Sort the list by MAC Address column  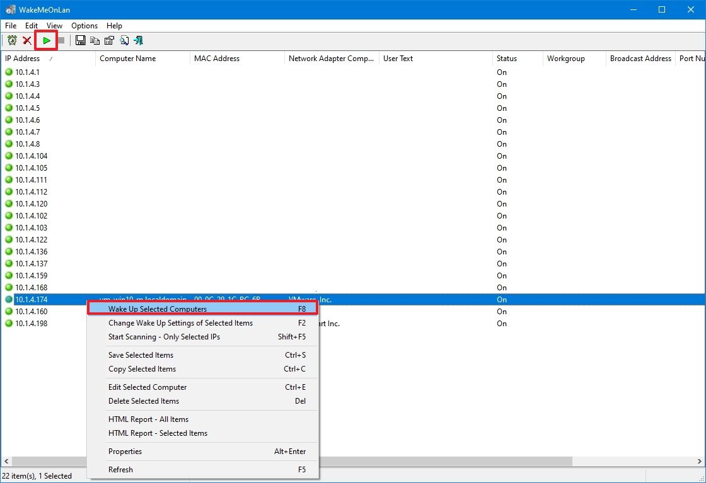217,59
